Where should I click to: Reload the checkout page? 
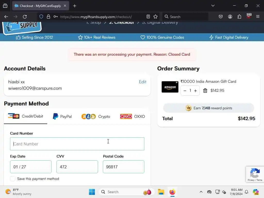tap(25, 17)
